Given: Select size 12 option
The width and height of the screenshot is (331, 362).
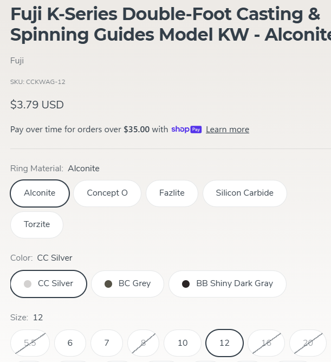Looking at the screenshot, I should (x=224, y=343).
